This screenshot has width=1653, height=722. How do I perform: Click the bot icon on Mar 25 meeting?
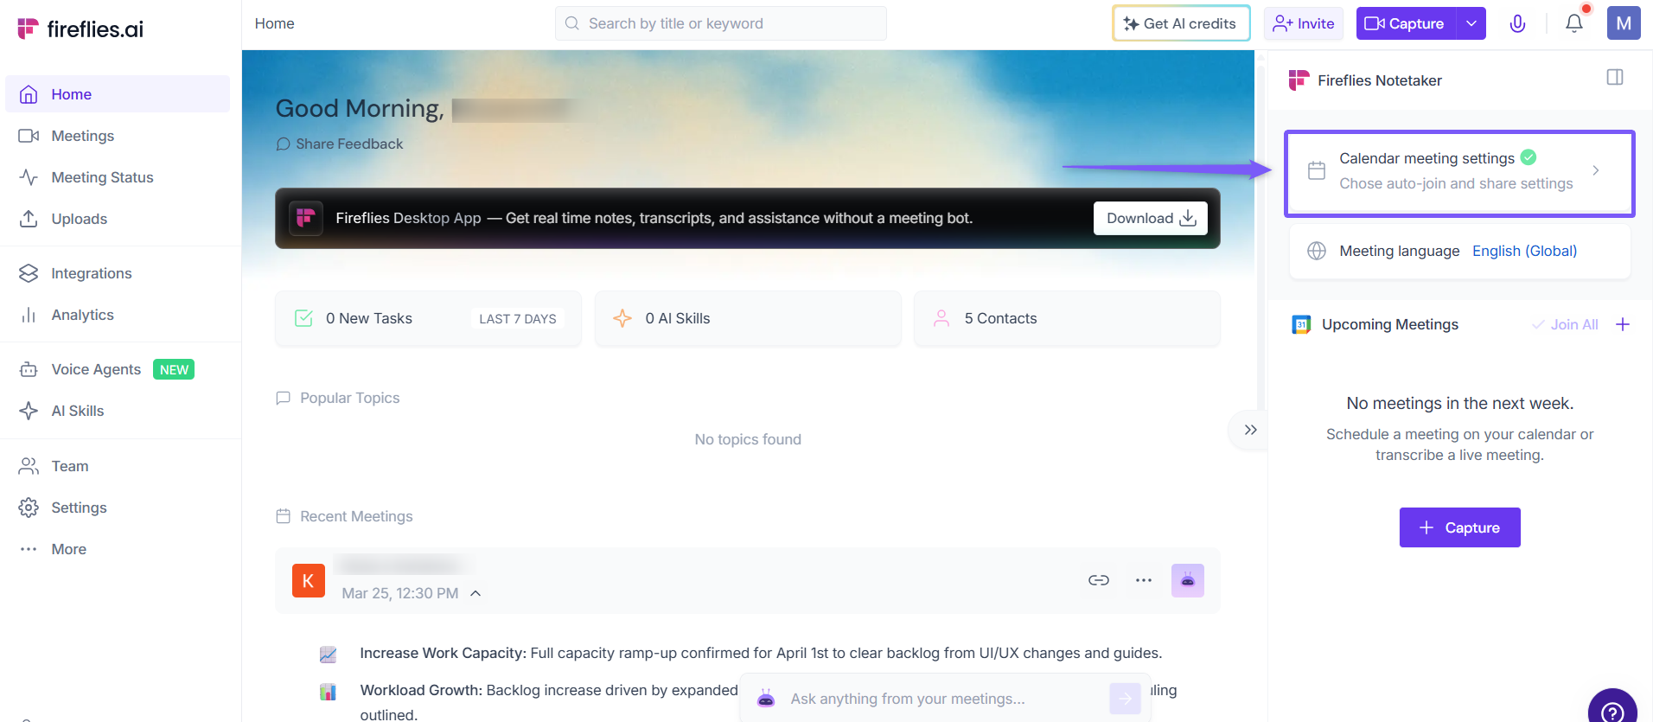pyautogui.click(x=1188, y=580)
